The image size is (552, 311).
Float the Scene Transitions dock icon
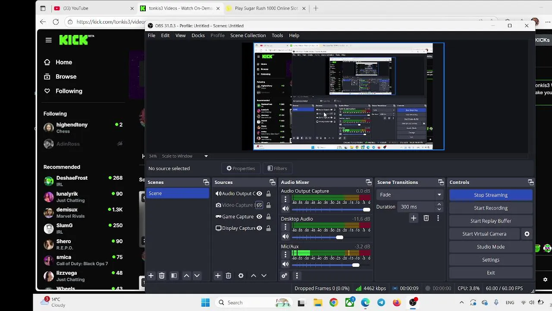coord(441,182)
